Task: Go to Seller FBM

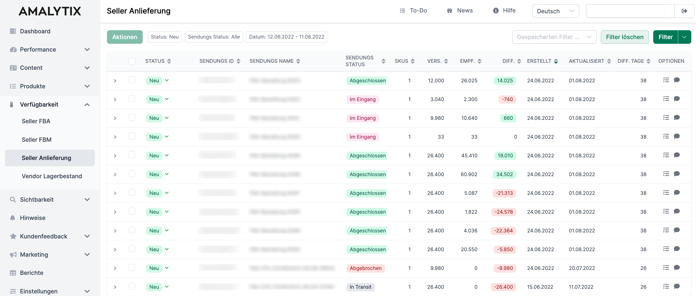Action: tap(37, 139)
